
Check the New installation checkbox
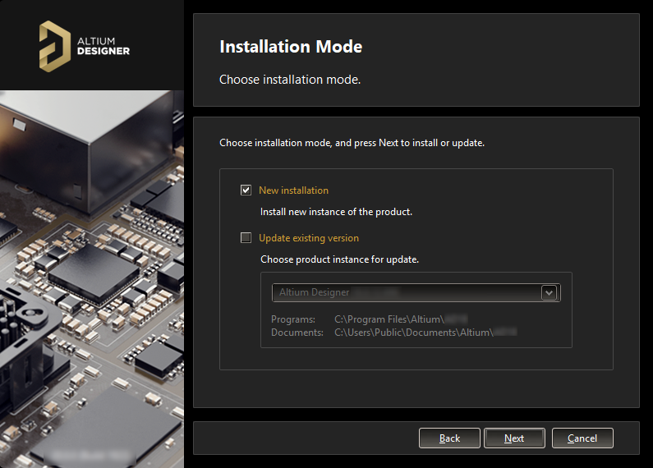pos(246,190)
